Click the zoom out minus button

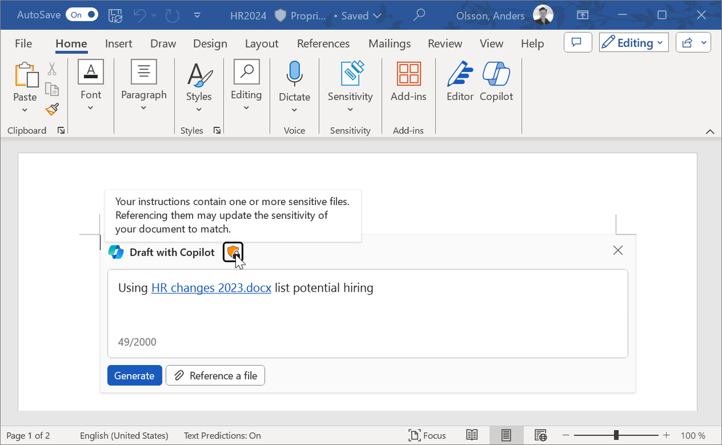565,435
